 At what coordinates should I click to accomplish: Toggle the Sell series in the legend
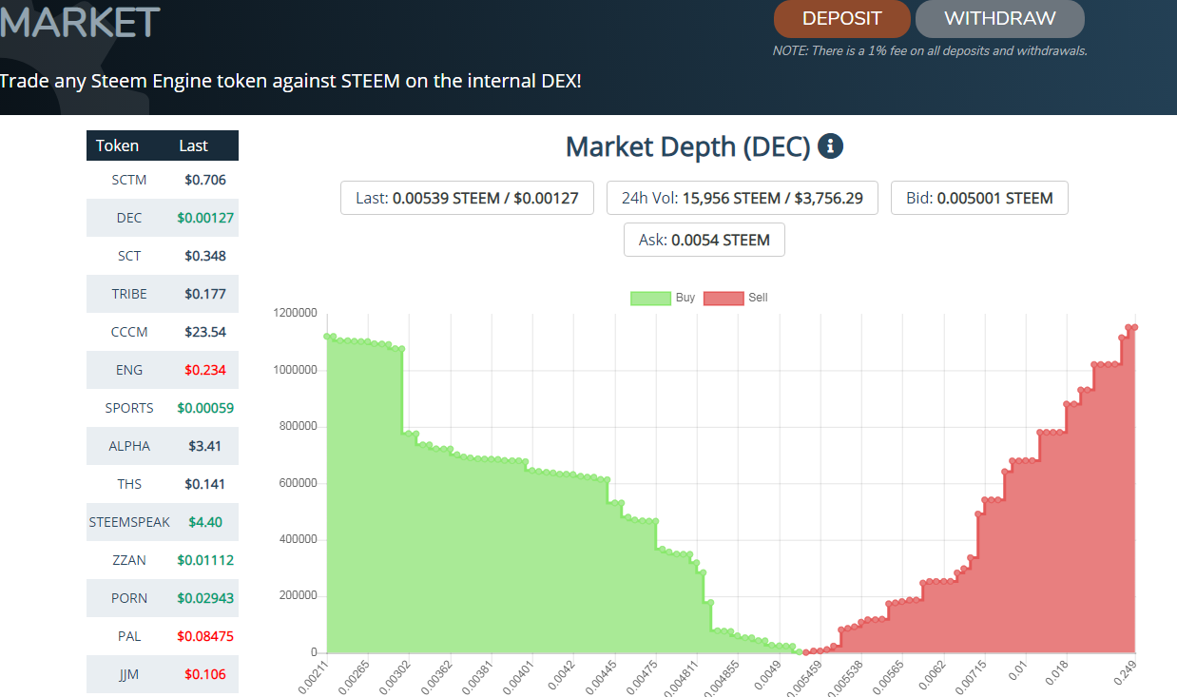[x=748, y=298]
